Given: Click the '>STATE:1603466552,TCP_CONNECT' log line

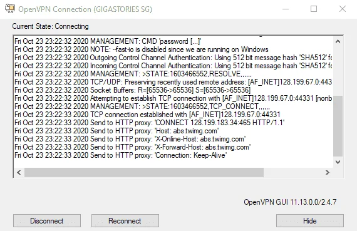Looking at the screenshot, I should 142,106.
